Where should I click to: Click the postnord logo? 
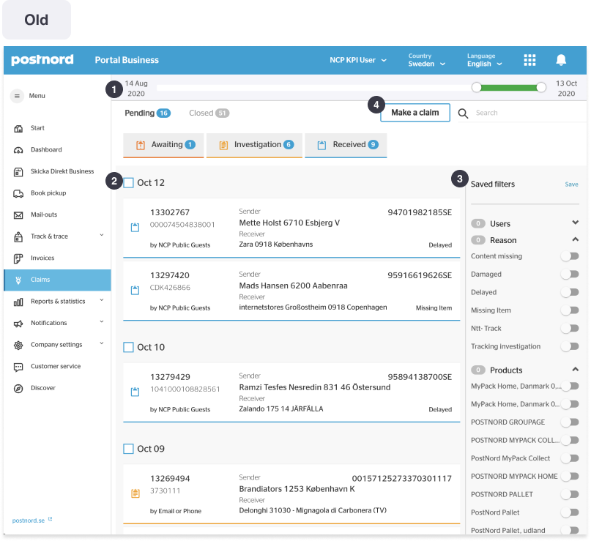point(42,60)
